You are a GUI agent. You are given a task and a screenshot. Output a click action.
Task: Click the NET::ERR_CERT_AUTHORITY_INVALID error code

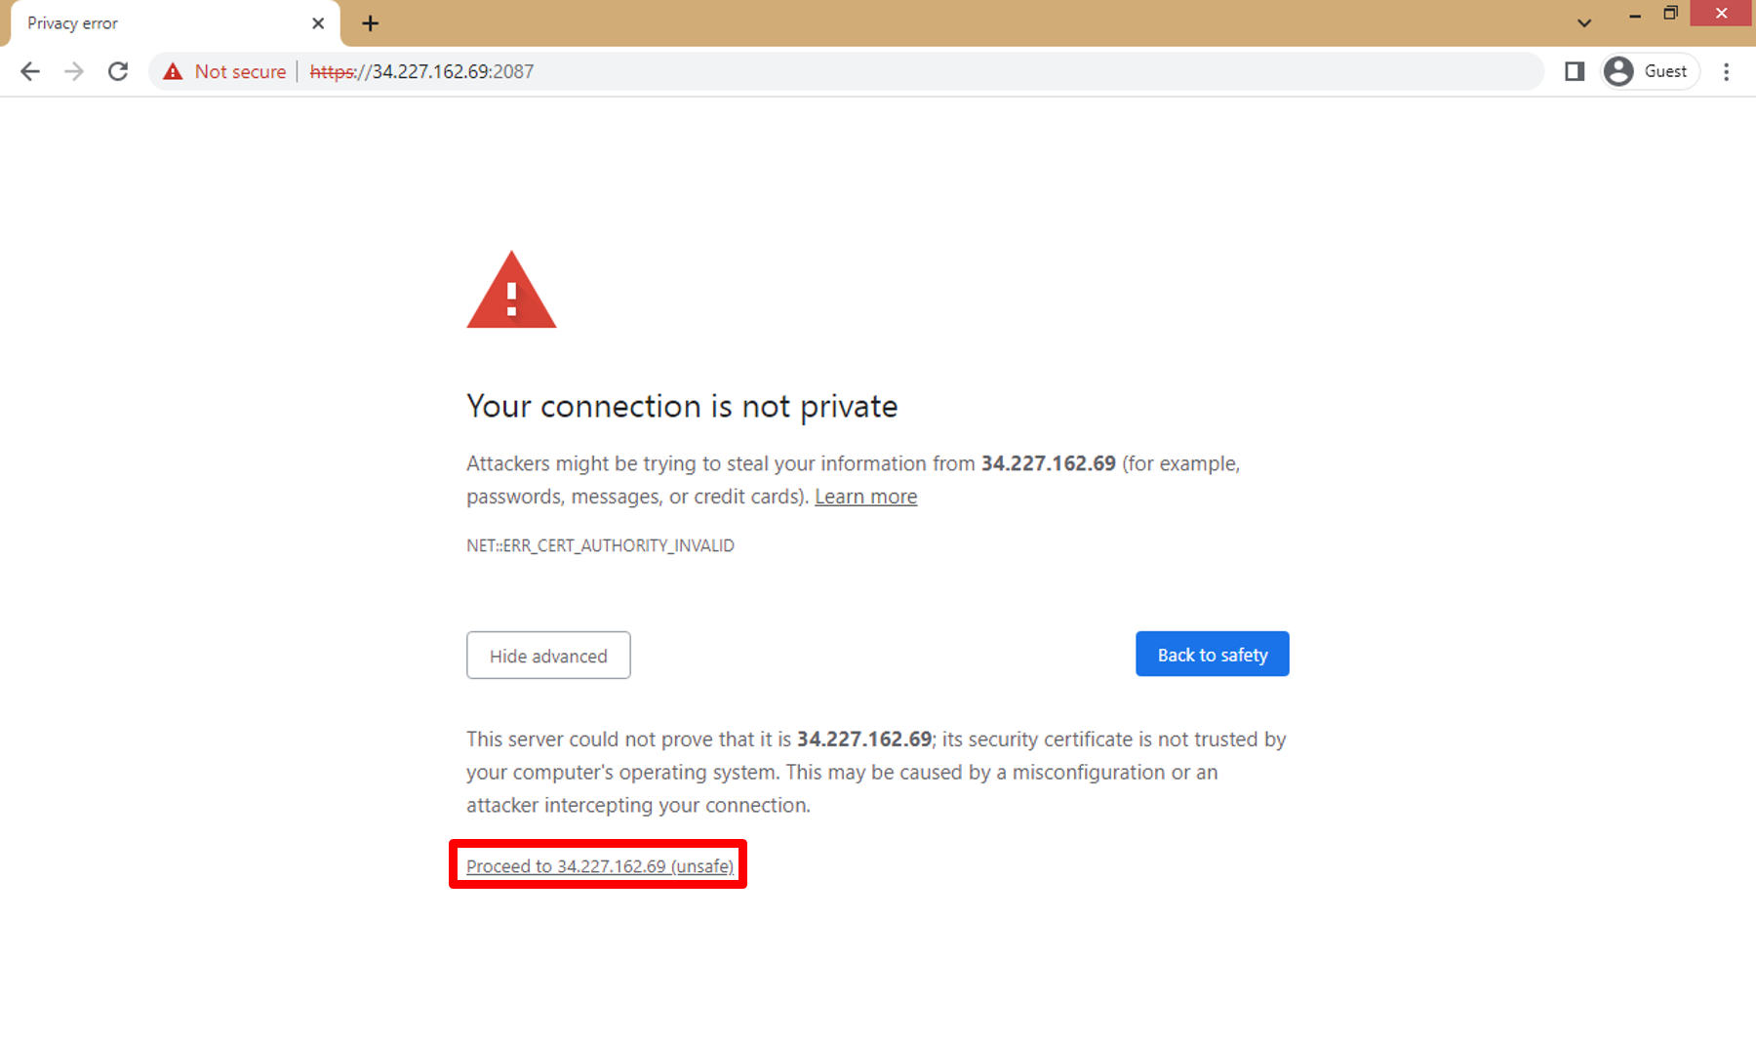(600, 545)
